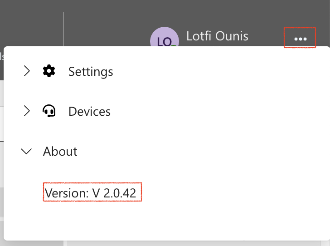Open the three-dot more options menu

[301, 39]
